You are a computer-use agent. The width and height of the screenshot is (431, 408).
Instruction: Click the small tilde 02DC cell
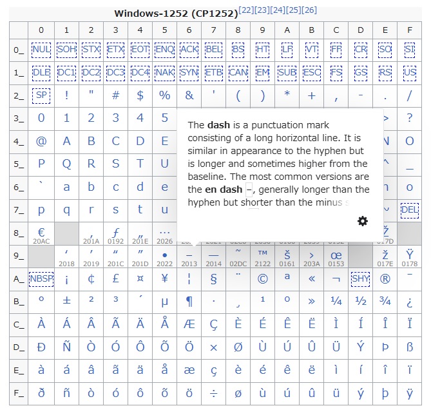click(x=238, y=257)
